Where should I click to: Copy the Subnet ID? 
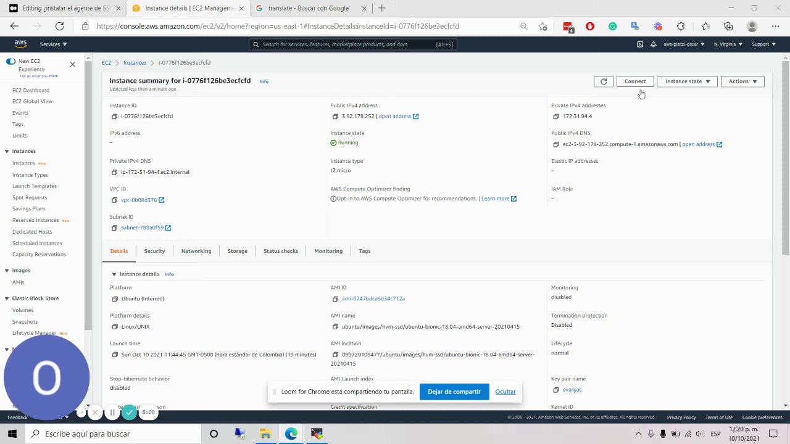[x=114, y=228]
